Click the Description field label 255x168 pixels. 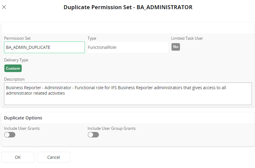click(x=14, y=79)
